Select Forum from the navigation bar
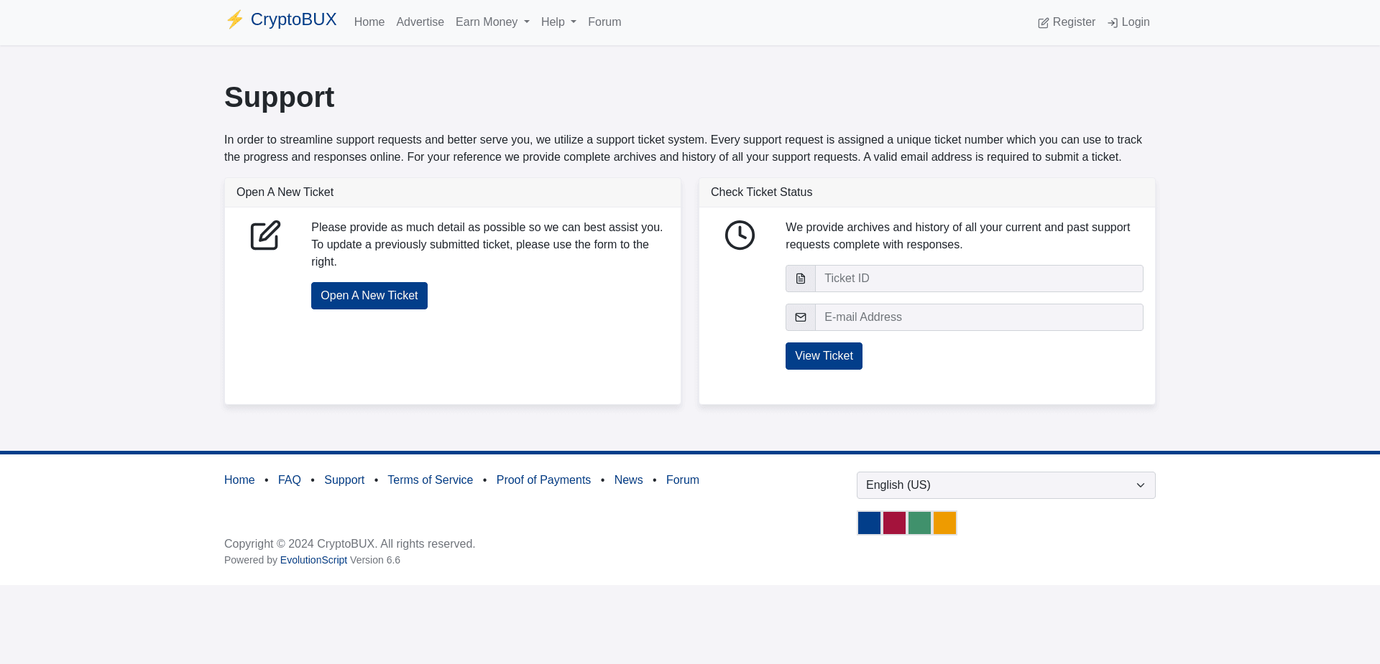The height and width of the screenshot is (664, 1380). 604,22
